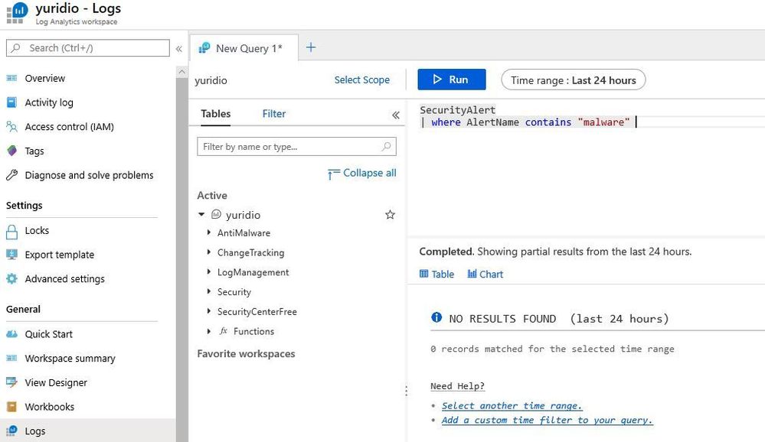The width and height of the screenshot is (765, 442).
Task: Click the info icon beside NO RESULTS FOUND
Action: pyautogui.click(x=436, y=317)
